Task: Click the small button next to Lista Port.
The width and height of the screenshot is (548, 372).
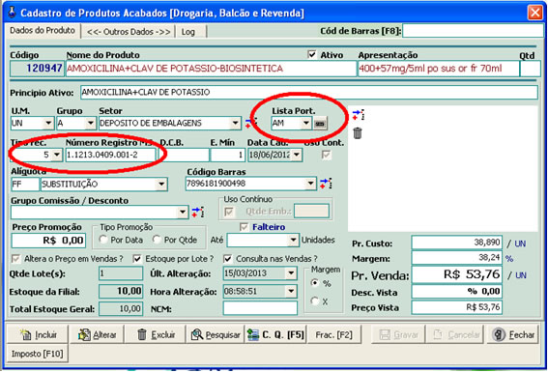Action: 320,124
